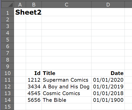This screenshot has height=110, width=132.
Task: Select row 15 header
Action: tap(7, 107)
